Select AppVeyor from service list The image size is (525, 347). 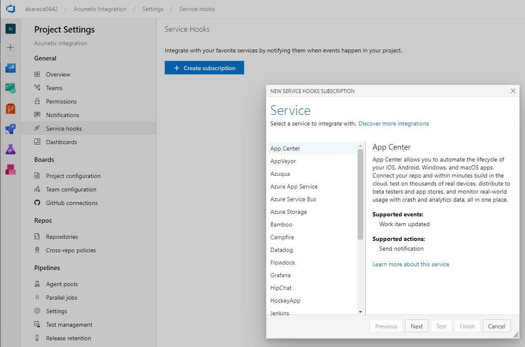click(x=313, y=161)
